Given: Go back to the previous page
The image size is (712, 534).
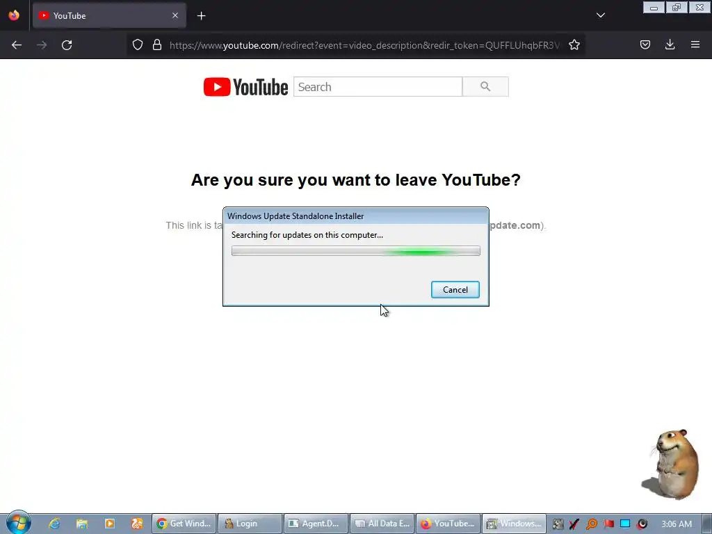Looking at the screenshot, I should (x=17, y=45).
